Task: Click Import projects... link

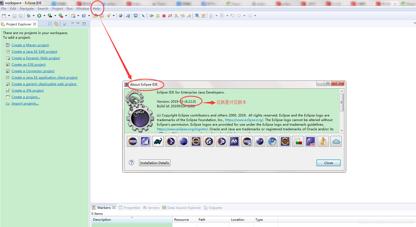Action: [25, 104]
